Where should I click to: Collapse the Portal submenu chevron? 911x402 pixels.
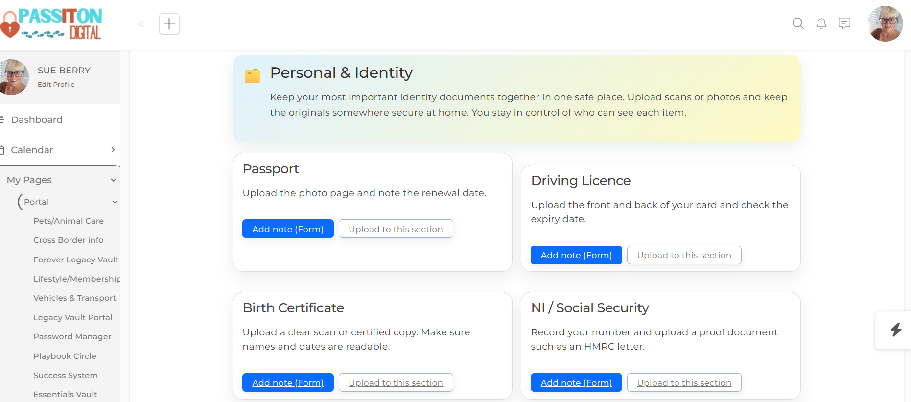coord(115,202)
